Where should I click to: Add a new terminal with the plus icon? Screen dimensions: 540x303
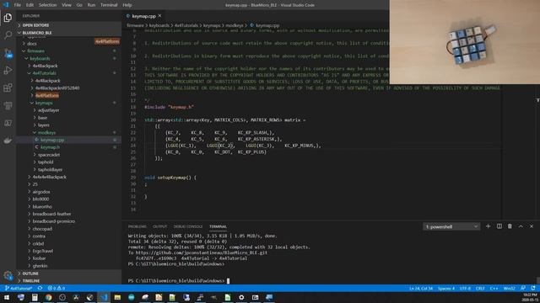tap(488, 226)
